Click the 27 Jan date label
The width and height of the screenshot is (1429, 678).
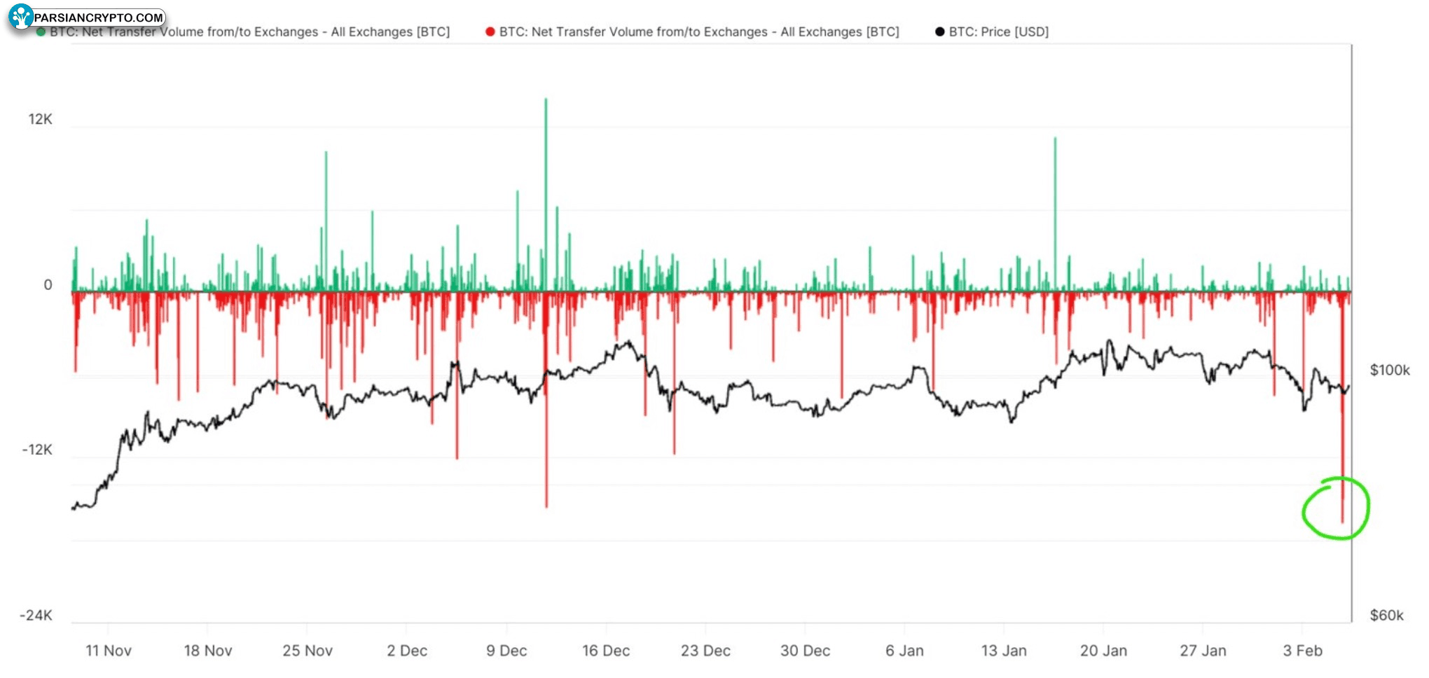pyautogui.click(x=1203, y=651)
